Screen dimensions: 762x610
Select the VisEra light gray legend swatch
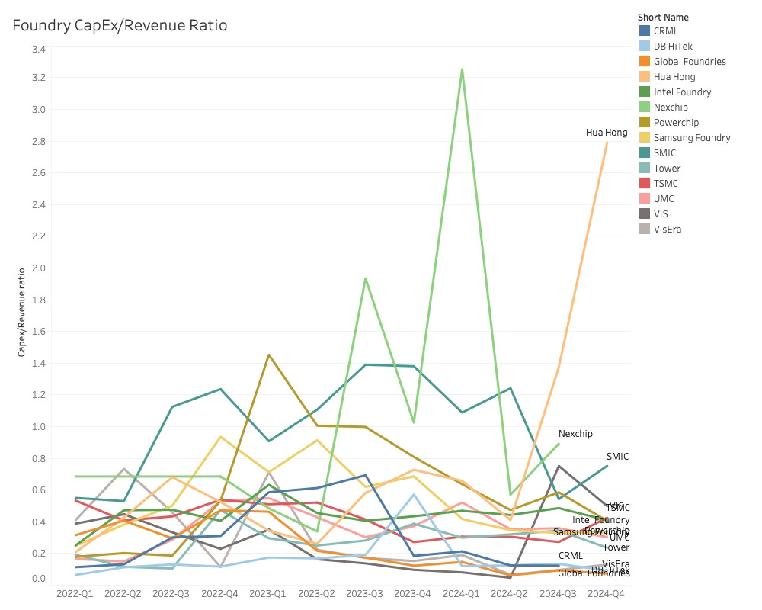[x=645, y=229]
